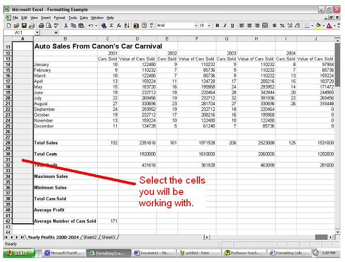345x262 pixels.
Task: Click the Save icon in the toolbar
Action: tap(24, 25)
